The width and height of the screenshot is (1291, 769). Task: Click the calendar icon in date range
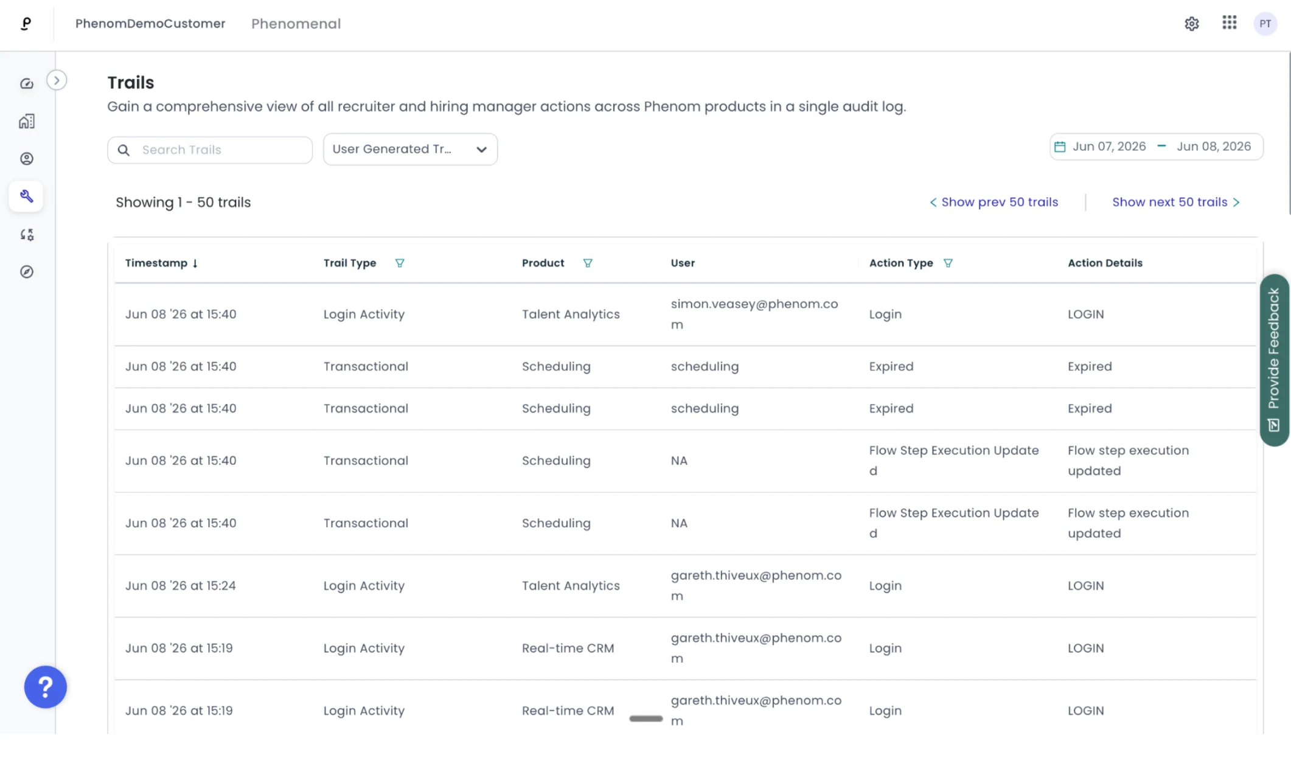pyautogui.click(x=1059, y=147)
